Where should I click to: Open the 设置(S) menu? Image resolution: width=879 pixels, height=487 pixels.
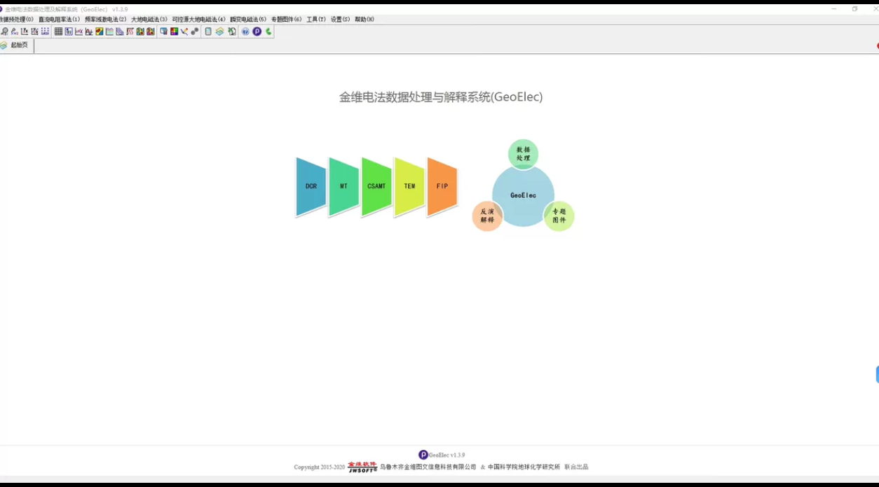click(340, 20)
